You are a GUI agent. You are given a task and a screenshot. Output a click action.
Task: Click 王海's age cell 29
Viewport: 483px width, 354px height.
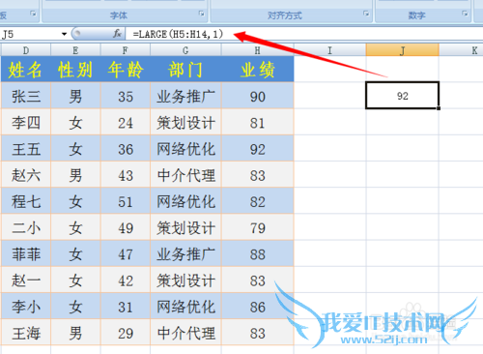126,333
